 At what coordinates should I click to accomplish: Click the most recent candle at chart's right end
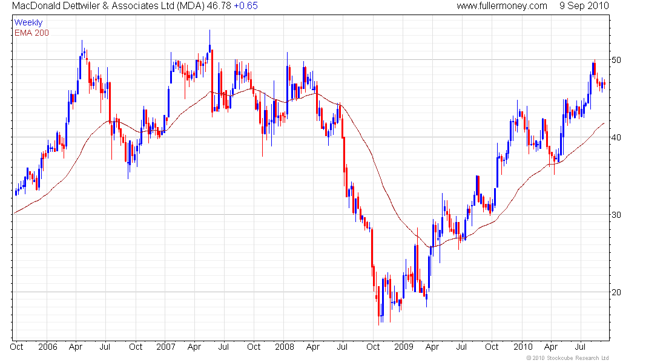(x=604, y=83)
